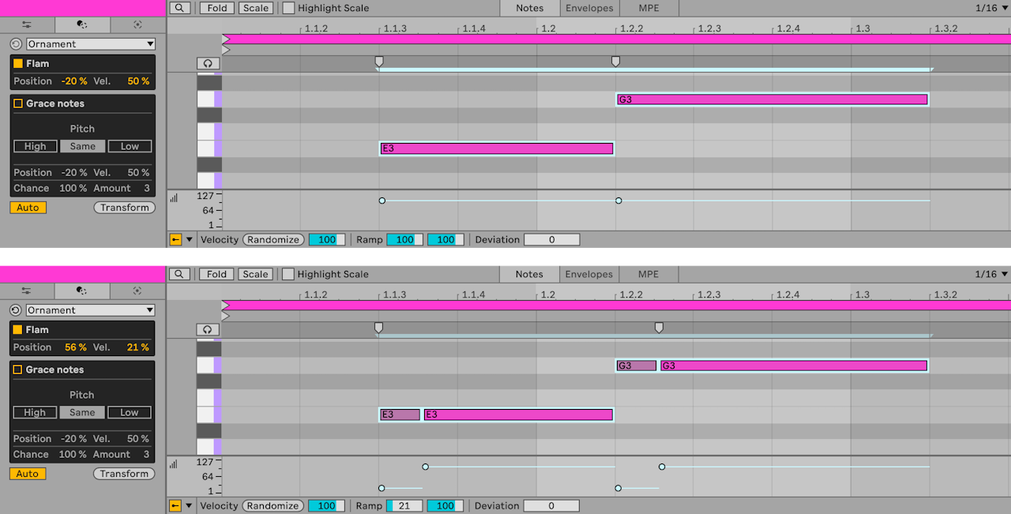Check Highlight Scale box in top editor
The width and height of the screenshot is (1011, 514).
(288, 8)
